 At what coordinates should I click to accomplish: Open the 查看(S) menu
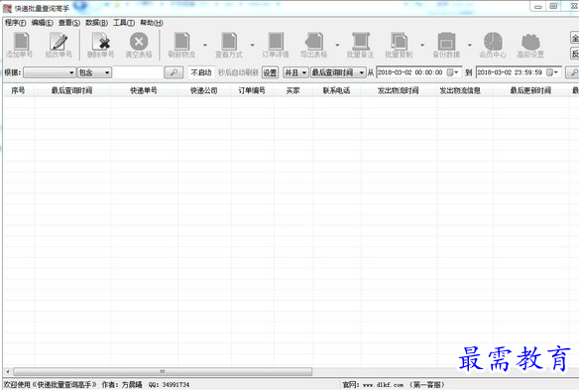69,23
